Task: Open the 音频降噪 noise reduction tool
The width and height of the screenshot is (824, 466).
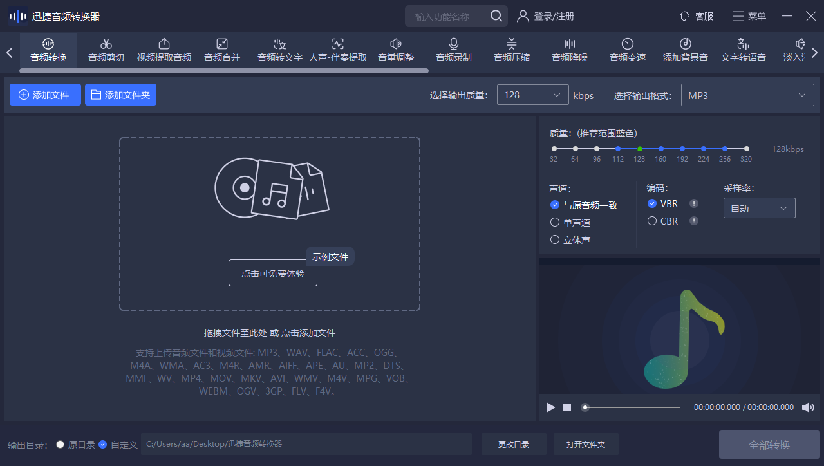Action: tap(569, 50)
